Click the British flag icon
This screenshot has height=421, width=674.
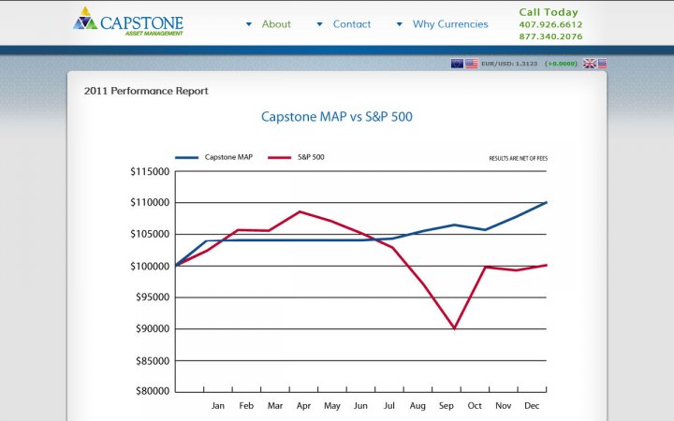[x=590, y=64]
